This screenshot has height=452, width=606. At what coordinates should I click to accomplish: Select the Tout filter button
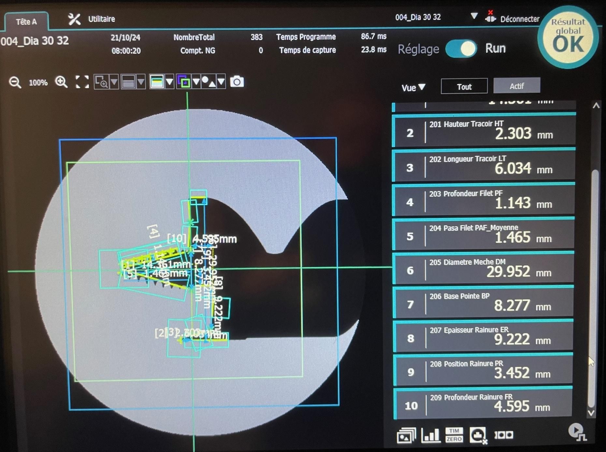pos(464,86)
